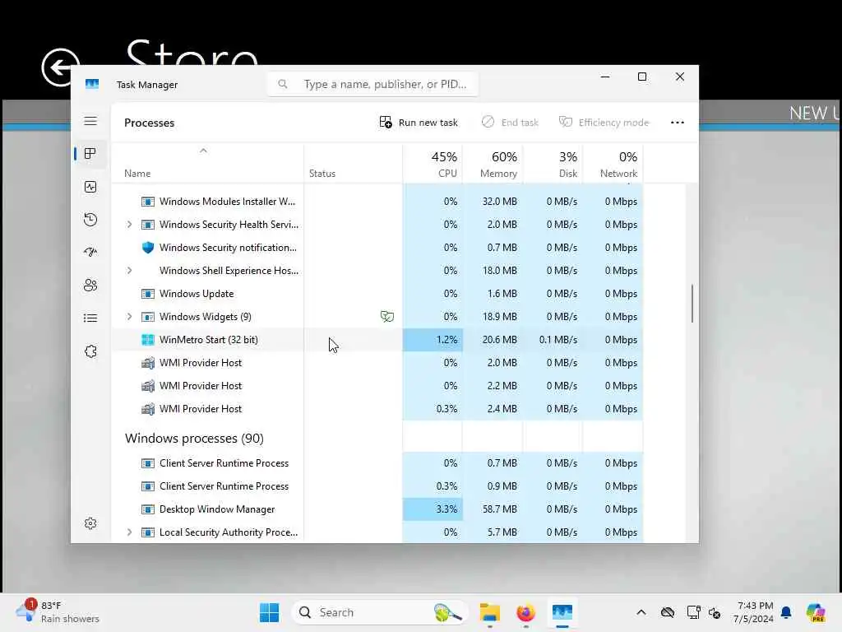The width and height of the screenshot is (842, 632).
Task: Click the Windows processes (90) group header
Action: click(x=194, y=439)
